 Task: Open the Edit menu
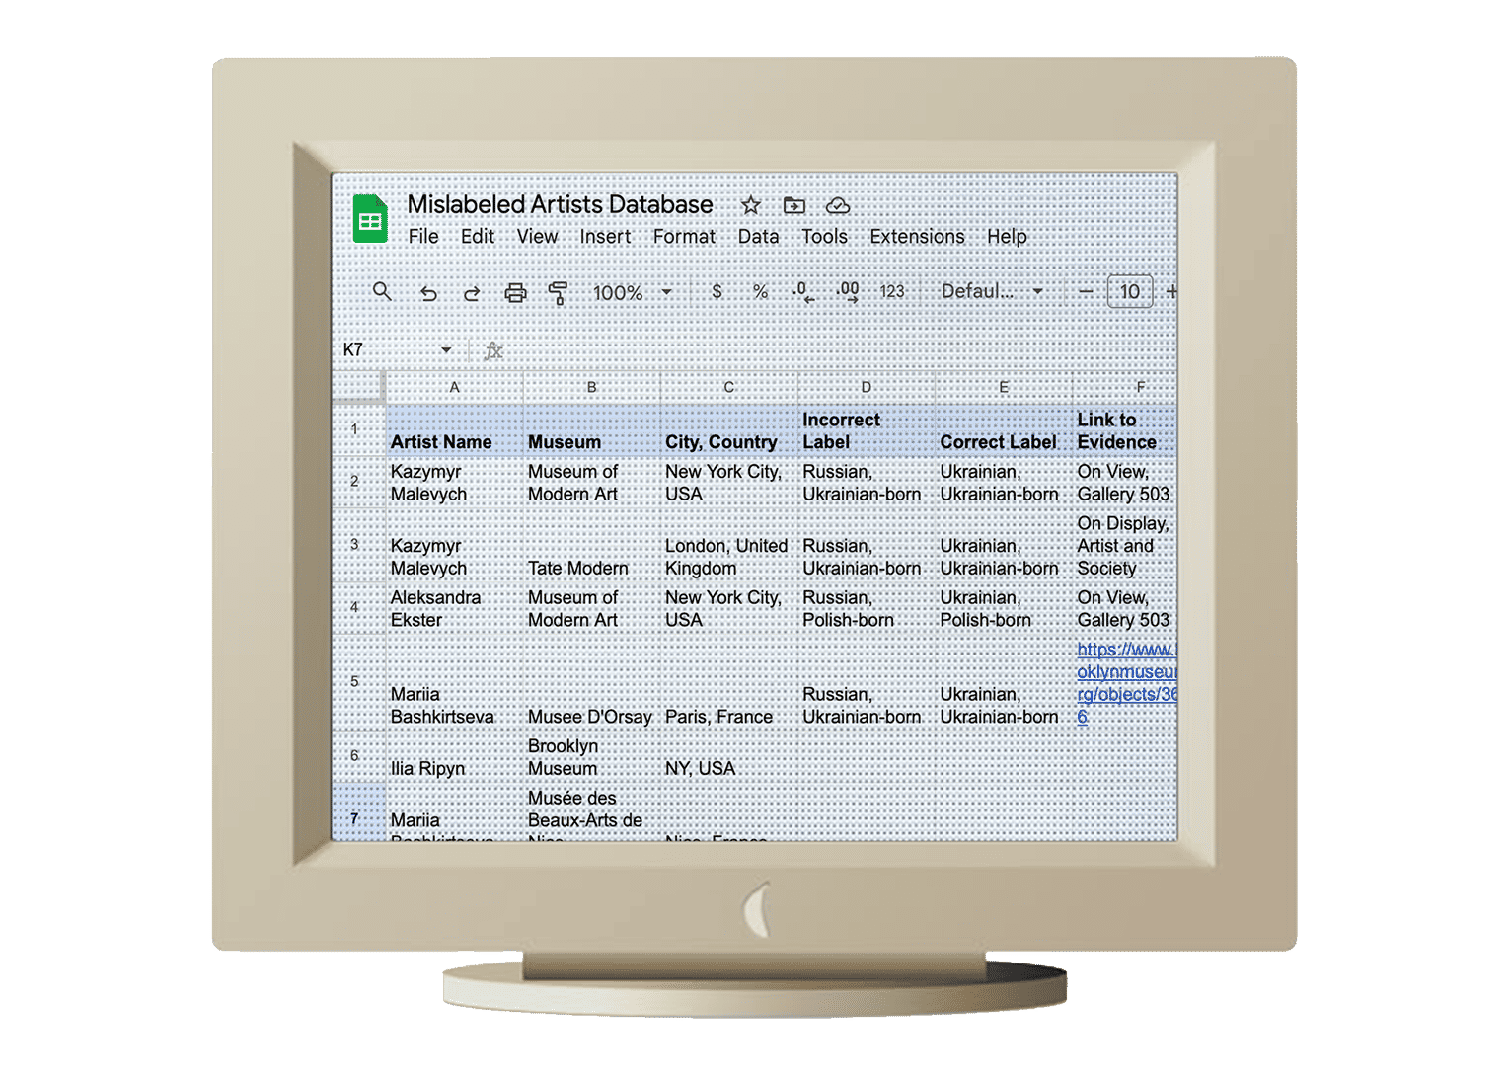click(x=478, y=237)
